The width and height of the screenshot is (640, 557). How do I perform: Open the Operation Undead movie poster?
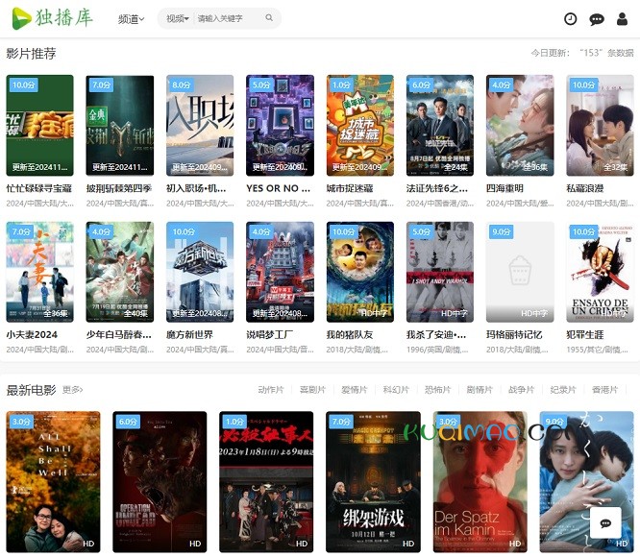coord(160,481)
